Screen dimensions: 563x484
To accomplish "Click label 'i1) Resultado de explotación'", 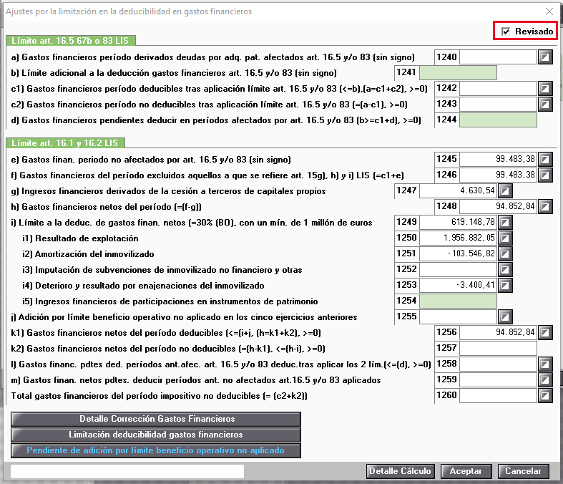I will point(80,238).
